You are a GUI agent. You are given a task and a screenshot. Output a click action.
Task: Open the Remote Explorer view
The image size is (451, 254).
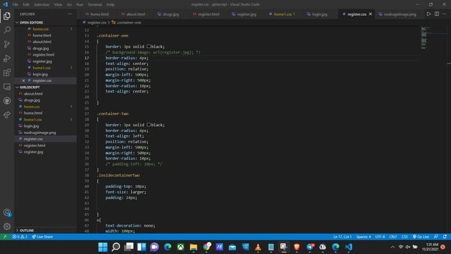coord(7,86)
